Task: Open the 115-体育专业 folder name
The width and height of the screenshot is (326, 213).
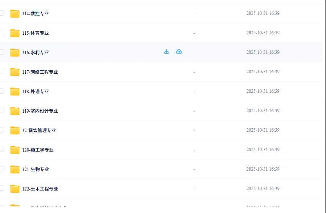Action: pyautogui.click(x=35, y=33)
